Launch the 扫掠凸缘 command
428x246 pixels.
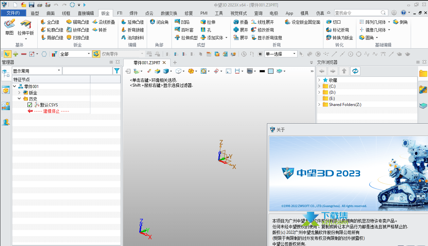pyautogui.click(x=78, y=38)
